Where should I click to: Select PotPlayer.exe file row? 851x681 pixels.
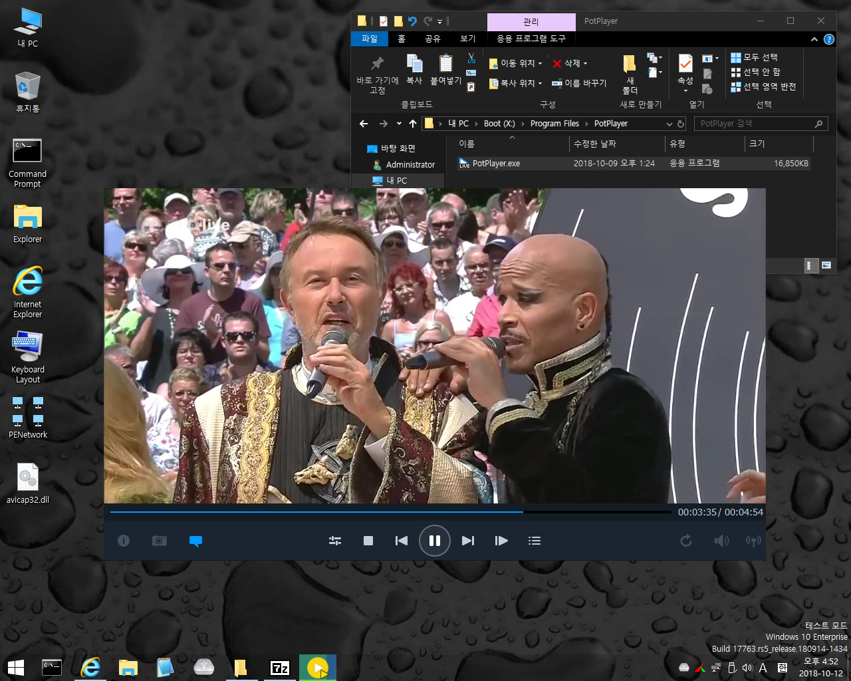634,163
